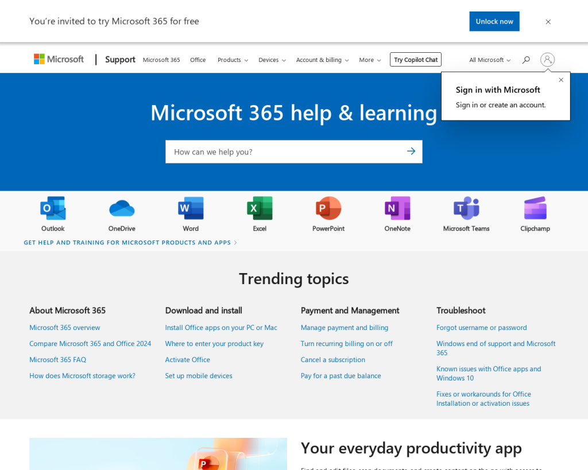The image size is (588, 470).
Task: Open the Clipchamp app help icon
Action: [535, 208]
